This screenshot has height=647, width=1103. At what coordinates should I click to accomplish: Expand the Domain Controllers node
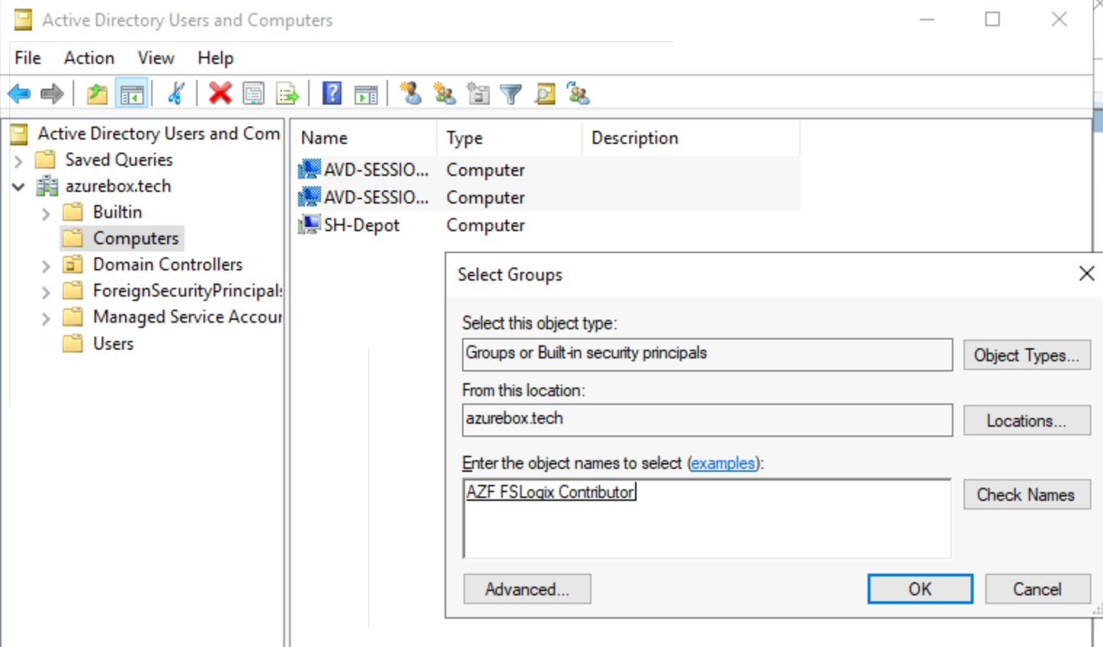pyautogui.click(x=46, y=265)
